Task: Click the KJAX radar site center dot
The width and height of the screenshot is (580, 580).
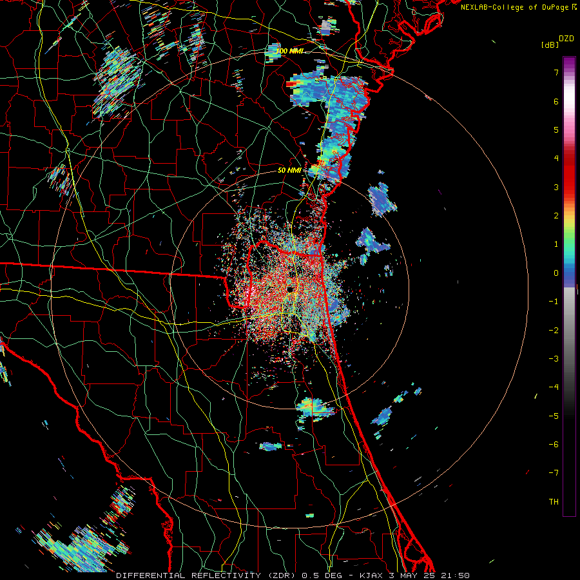Action: point(290,289)
